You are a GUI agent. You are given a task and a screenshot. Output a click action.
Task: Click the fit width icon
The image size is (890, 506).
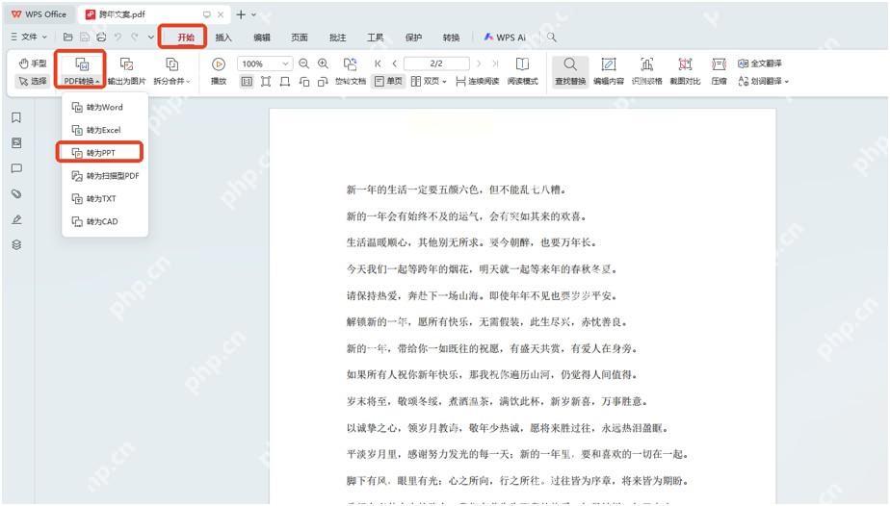coord(285,82)
